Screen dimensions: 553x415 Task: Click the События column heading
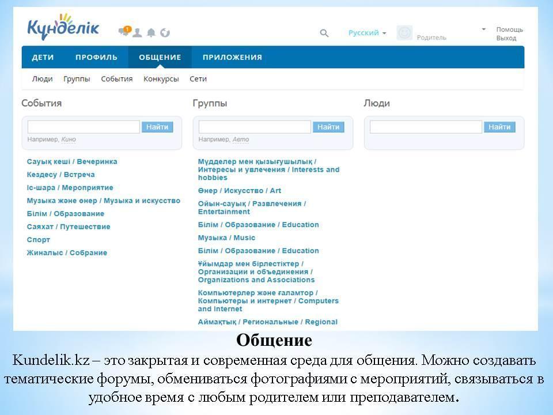(x=41, y=103)
